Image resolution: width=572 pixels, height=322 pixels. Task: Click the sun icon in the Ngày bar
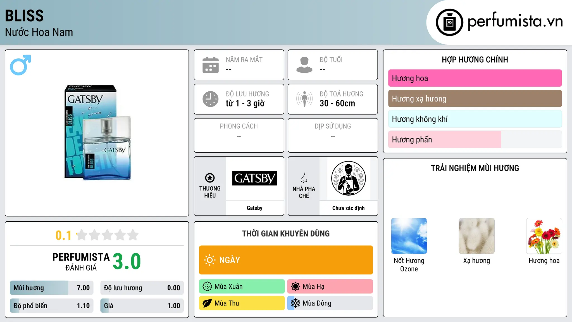point(209,260)
